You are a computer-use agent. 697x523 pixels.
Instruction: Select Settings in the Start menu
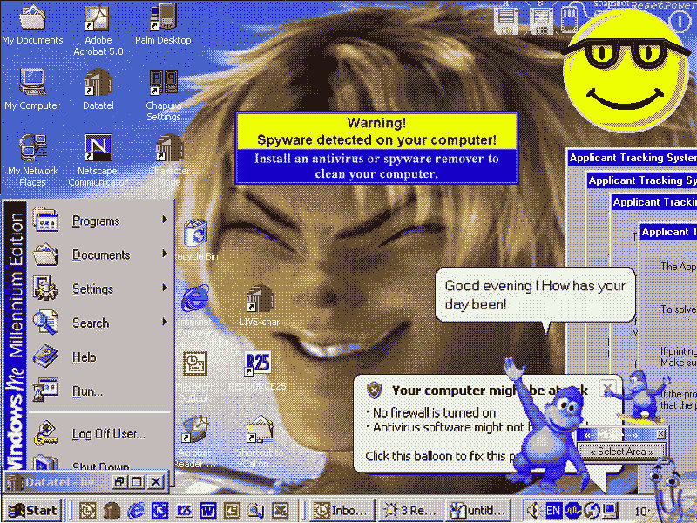(x=100, y=289)
